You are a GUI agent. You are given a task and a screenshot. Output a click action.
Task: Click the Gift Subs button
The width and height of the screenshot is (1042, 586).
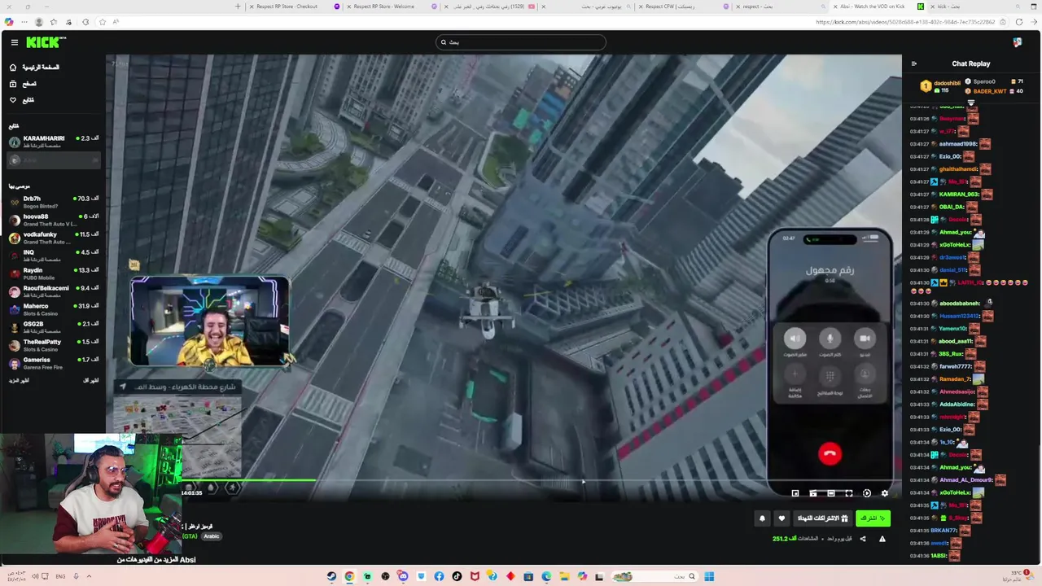tap(822, 518)
